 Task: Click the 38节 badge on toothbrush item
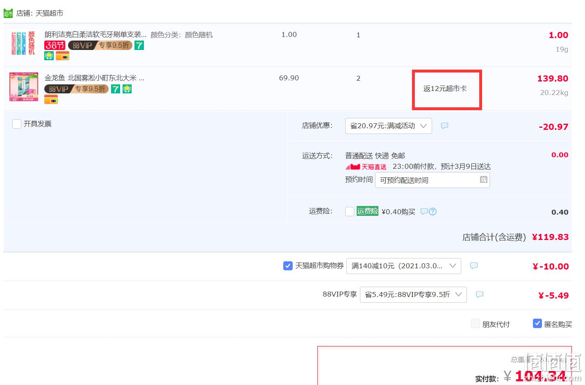55,45
